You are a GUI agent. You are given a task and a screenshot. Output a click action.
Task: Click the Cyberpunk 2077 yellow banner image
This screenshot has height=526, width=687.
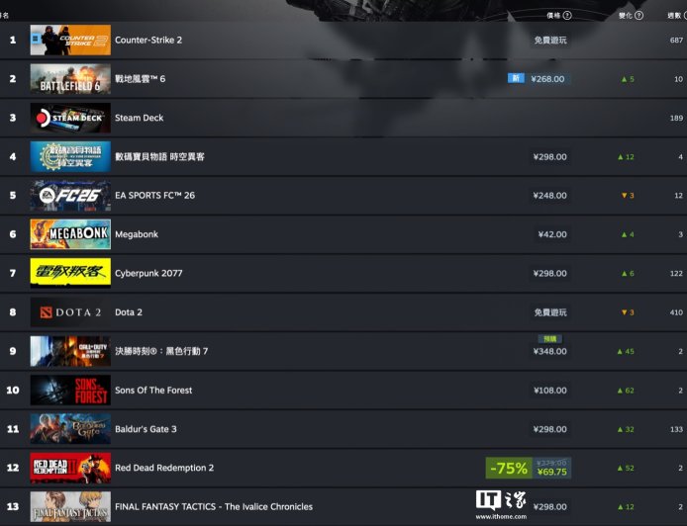pos(70,273)
